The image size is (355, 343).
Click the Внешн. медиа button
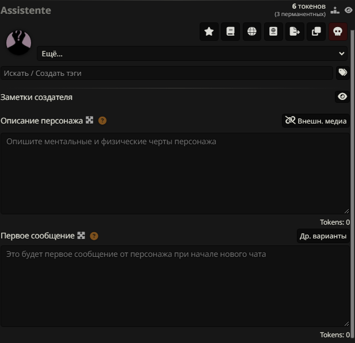316,121
